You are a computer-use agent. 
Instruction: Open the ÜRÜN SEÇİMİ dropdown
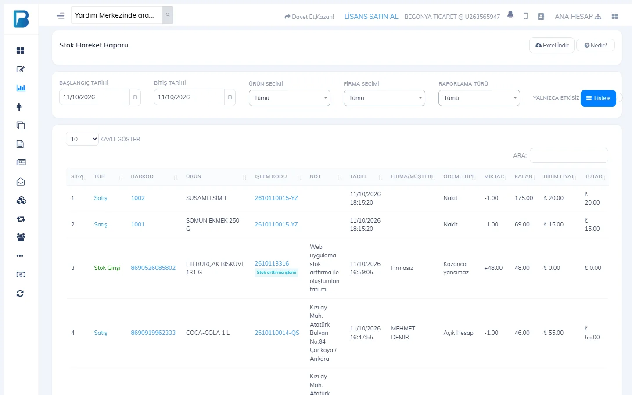tap(290, 98)
